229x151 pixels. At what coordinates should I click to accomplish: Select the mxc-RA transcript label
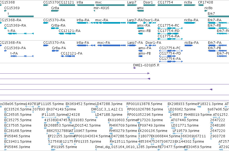click(102, 20)
